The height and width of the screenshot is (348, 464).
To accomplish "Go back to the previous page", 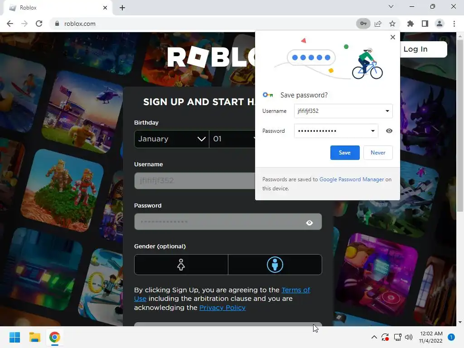I will 10,24.
